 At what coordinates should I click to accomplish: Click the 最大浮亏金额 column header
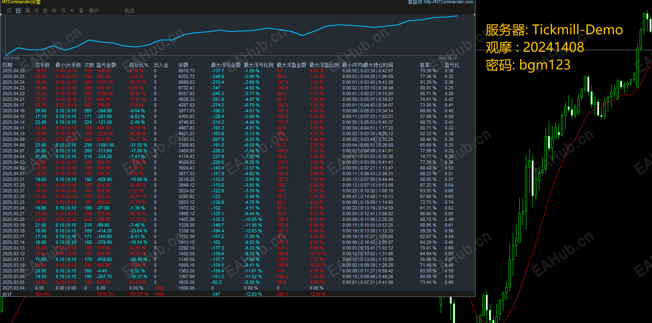(226, 65)
